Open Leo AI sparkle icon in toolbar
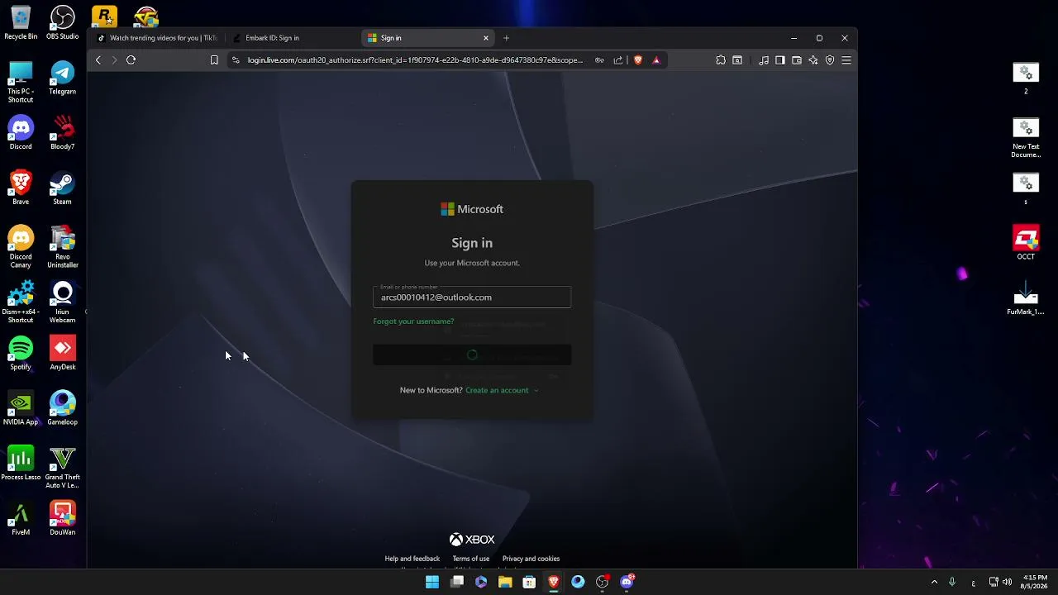 click(x=813, y=60)
